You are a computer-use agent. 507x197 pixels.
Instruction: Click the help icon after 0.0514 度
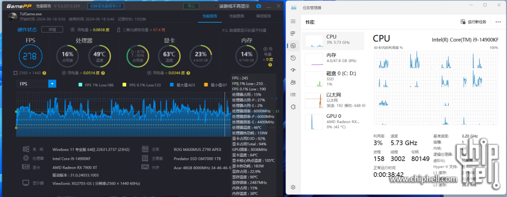tap(103, 73)
